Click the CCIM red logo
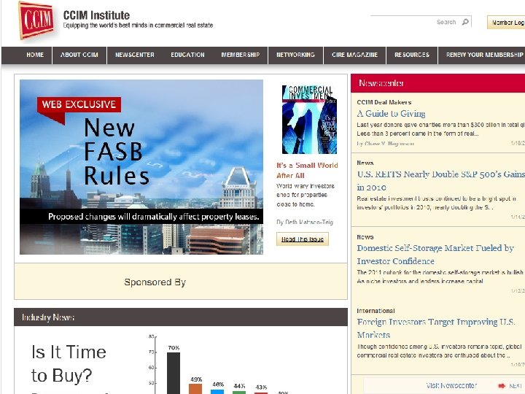 36,20
